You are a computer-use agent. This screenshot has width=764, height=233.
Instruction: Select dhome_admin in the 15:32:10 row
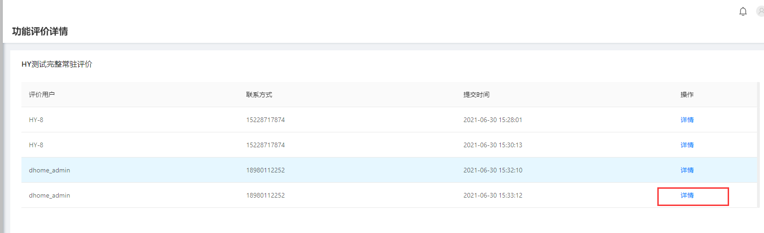coord(49,170)
